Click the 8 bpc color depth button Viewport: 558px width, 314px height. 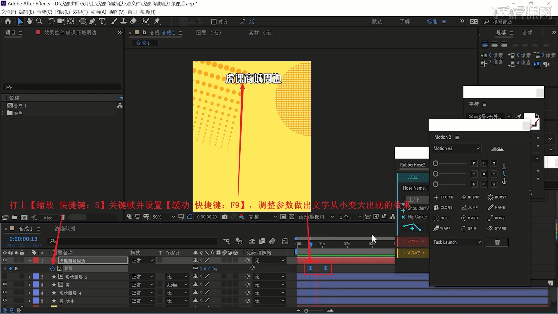click(x=48, y=217)
